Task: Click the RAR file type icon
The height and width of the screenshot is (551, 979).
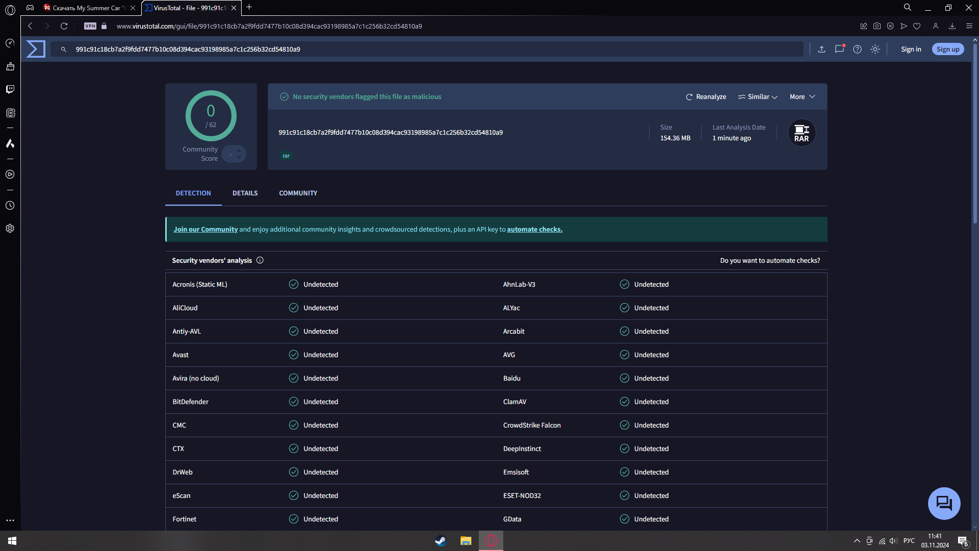Action: coord(802,133)
